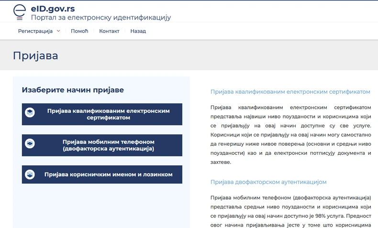Click the Изаберите начин пријаве heading
378x228 pixels.
pyautogui.click(x=73, y=90)
